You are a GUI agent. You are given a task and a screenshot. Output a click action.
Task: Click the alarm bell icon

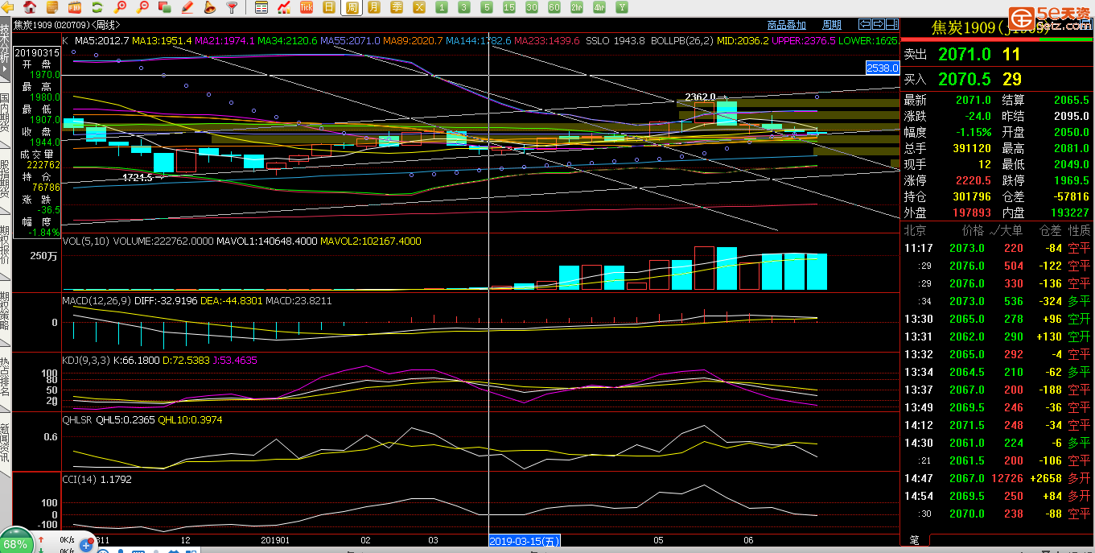[x=209, y=7]
